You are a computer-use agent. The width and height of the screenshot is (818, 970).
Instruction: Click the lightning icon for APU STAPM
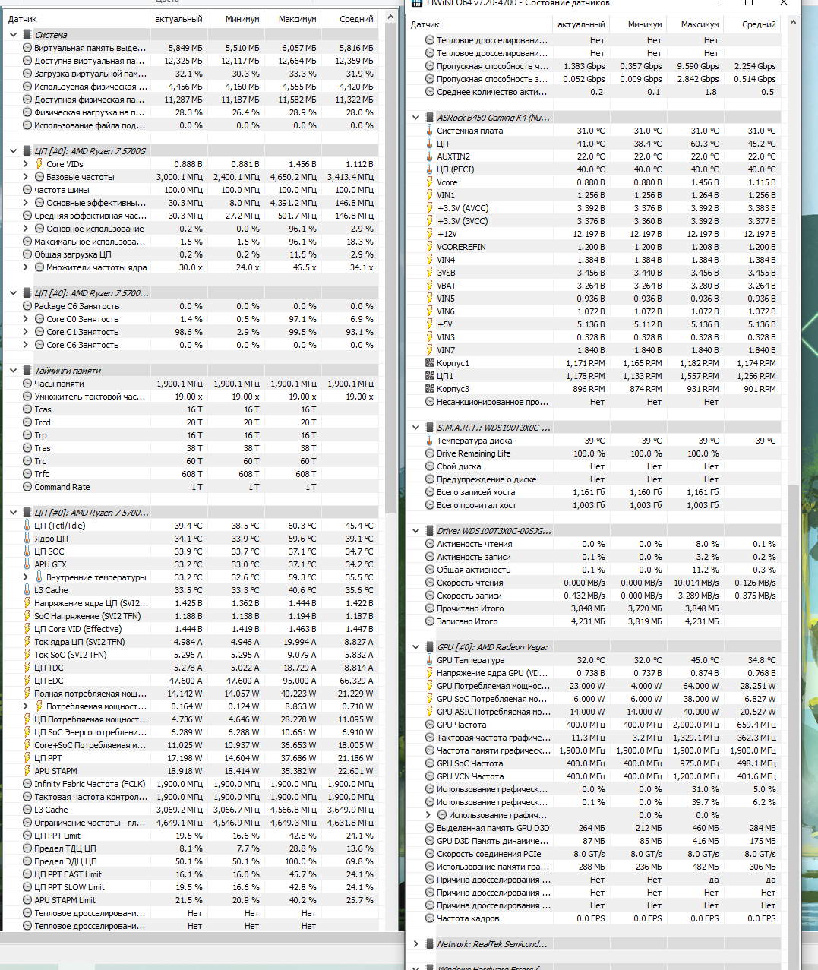[x=27, y=771]
